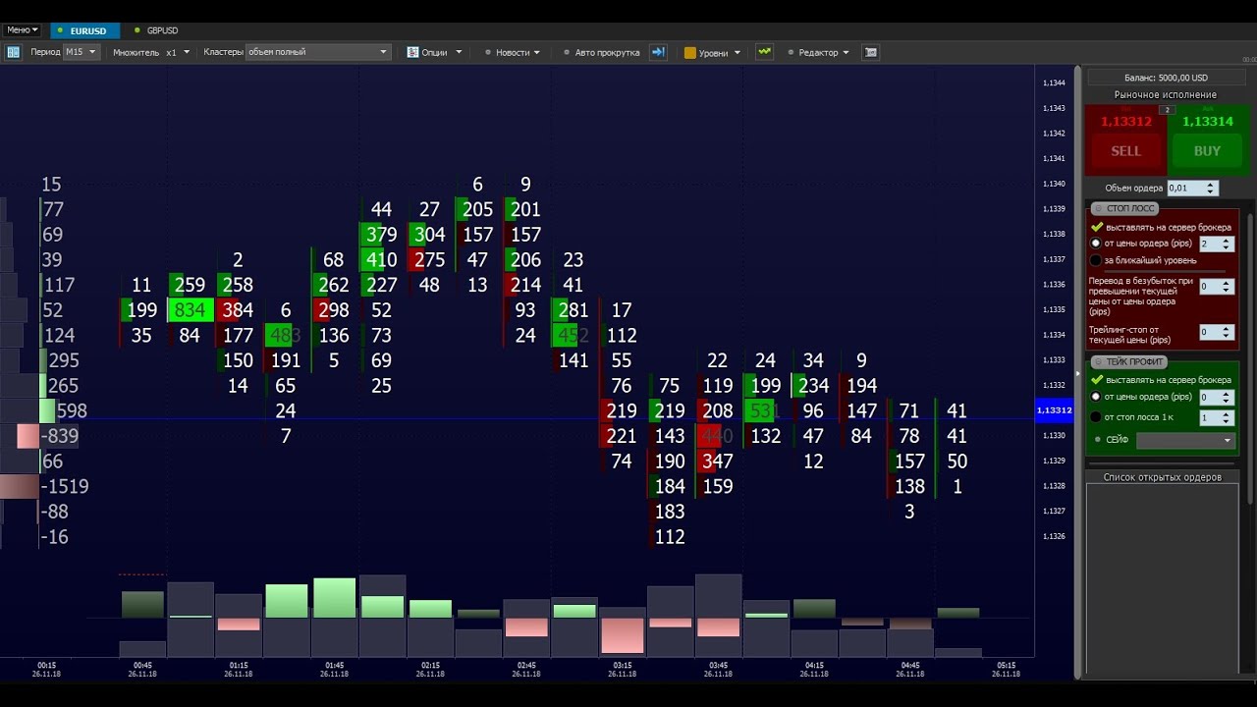Click the bright green 834 cluster cell
The height and width of the screenshot is (707, 1257).
pos(190,310)
